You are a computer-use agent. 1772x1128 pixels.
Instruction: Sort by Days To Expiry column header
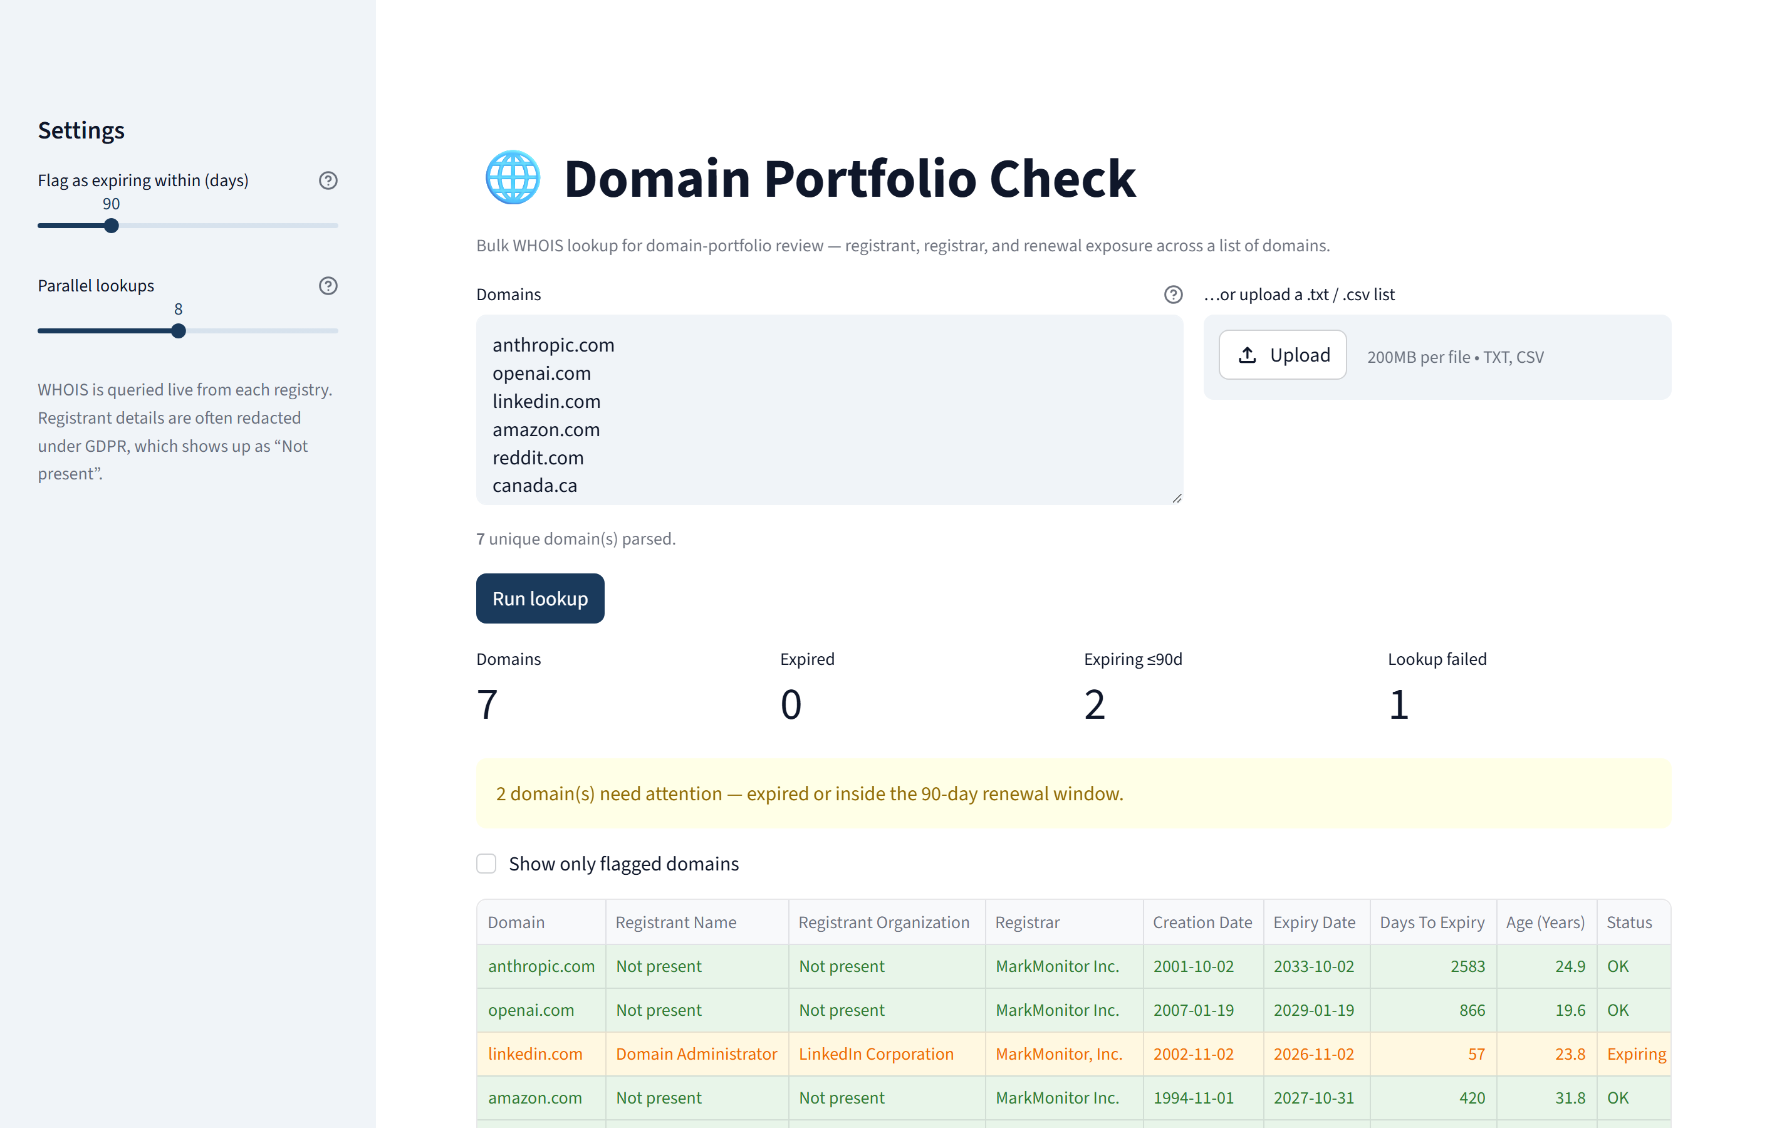point(1433,922)
